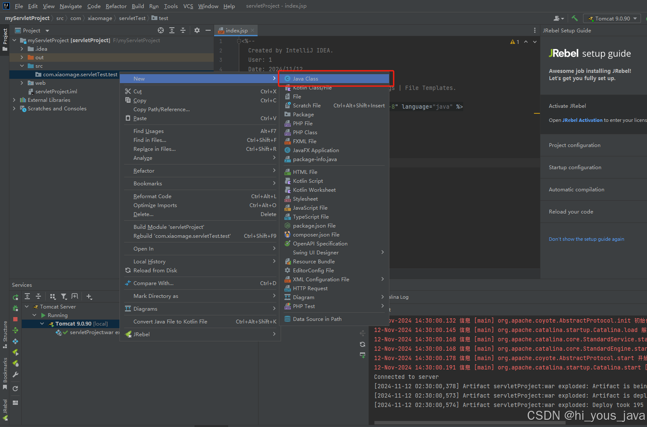This screenshot has height=427, width=647.
Task: Close the index.jsp editor tab
Action: pyautogui.click(x=252, y=30)
